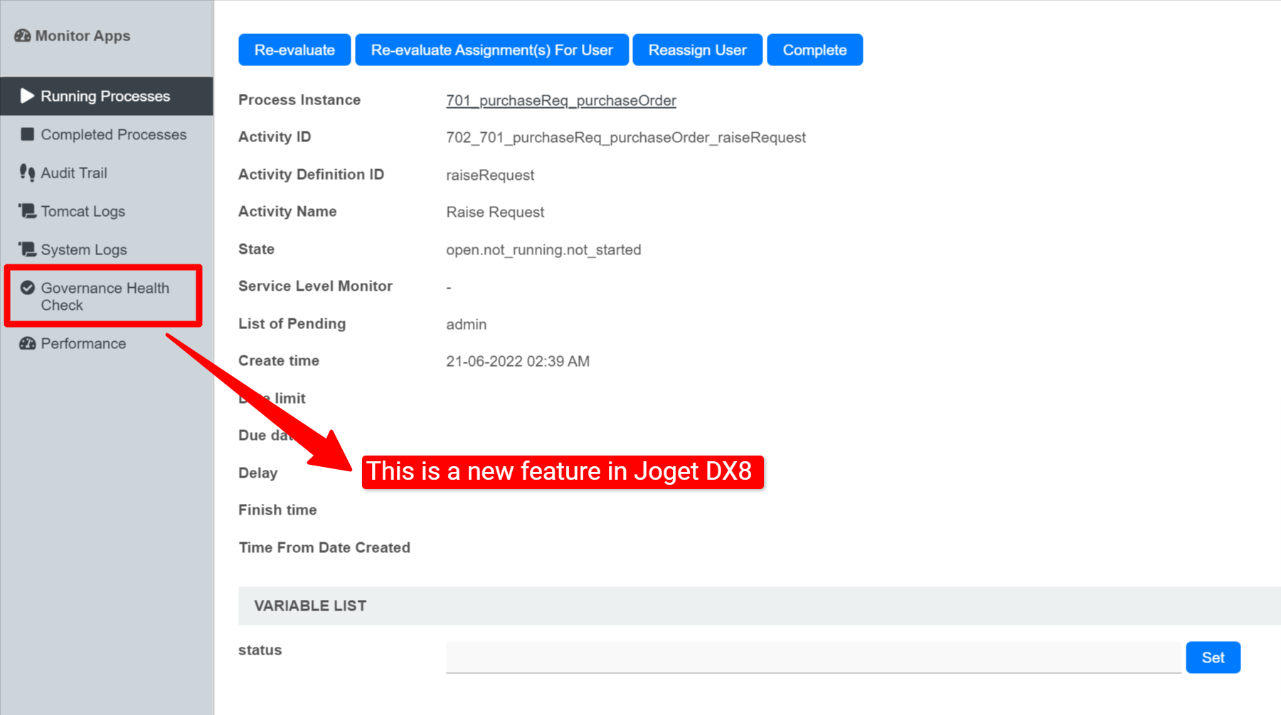
Task: Click the Time From Date Created label
Action: pos(324,548)
